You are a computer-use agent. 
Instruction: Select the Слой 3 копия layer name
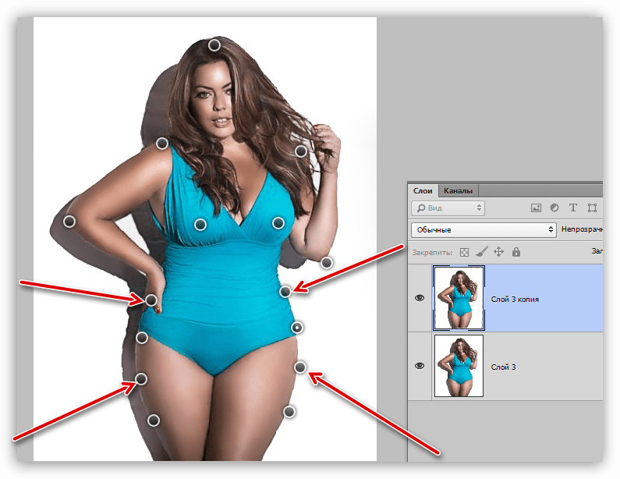click(515, 300)
